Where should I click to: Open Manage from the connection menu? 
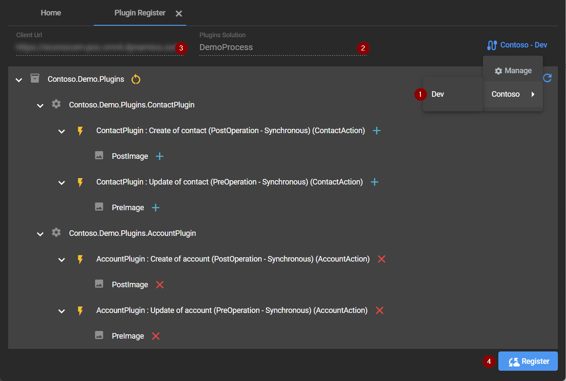[x=513, y=71]
